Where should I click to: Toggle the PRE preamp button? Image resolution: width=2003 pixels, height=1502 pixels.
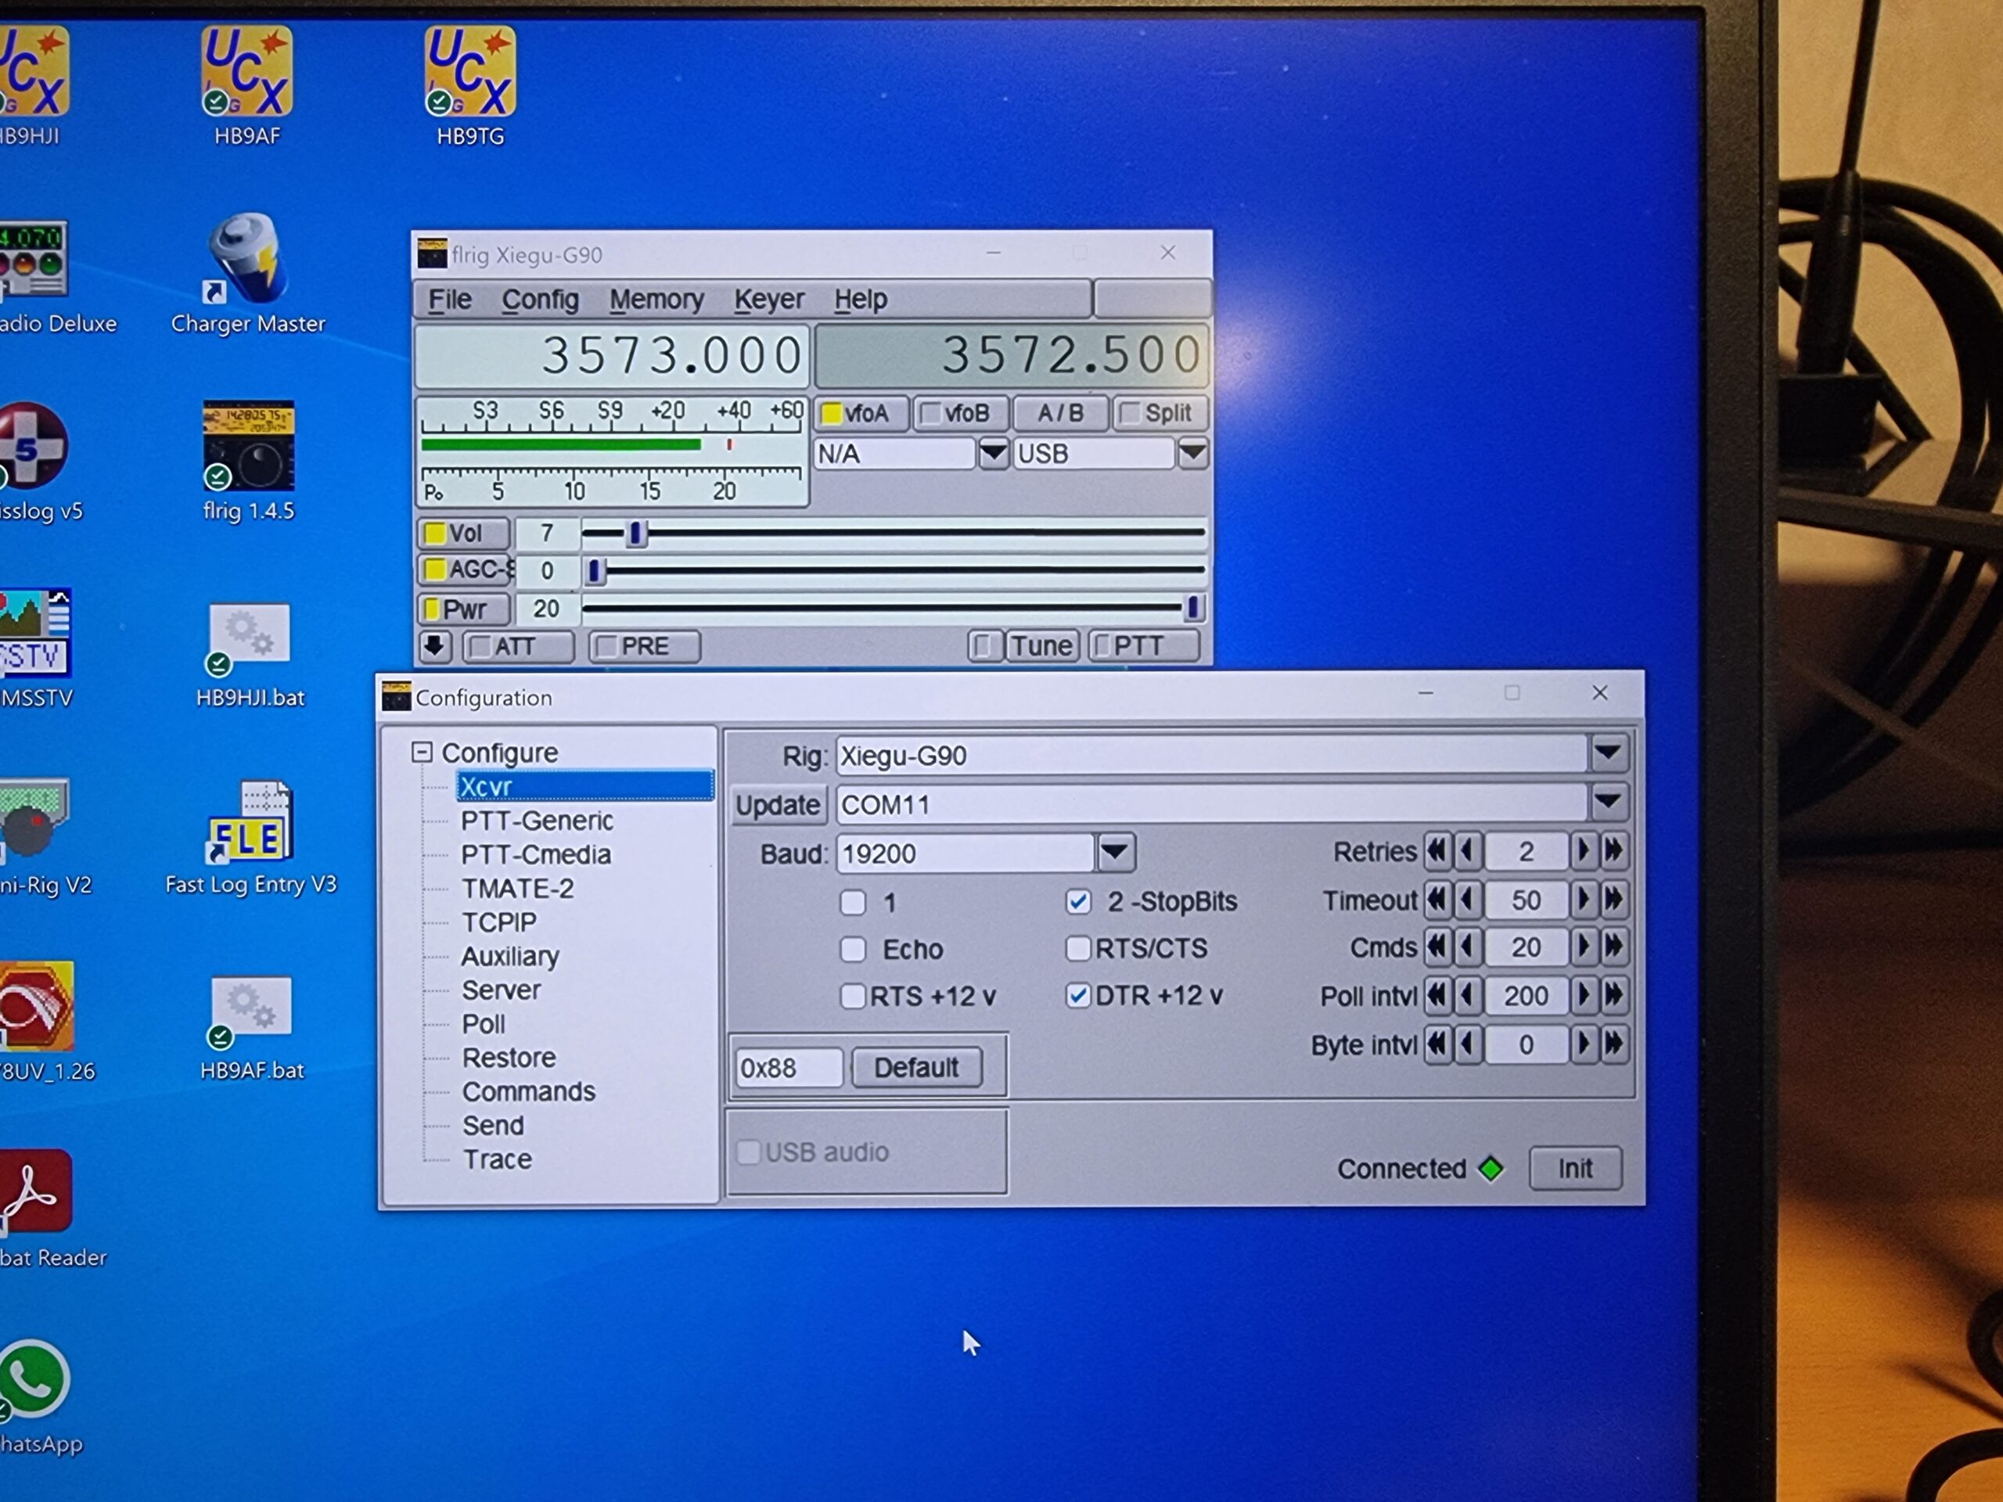pos(644,646)
